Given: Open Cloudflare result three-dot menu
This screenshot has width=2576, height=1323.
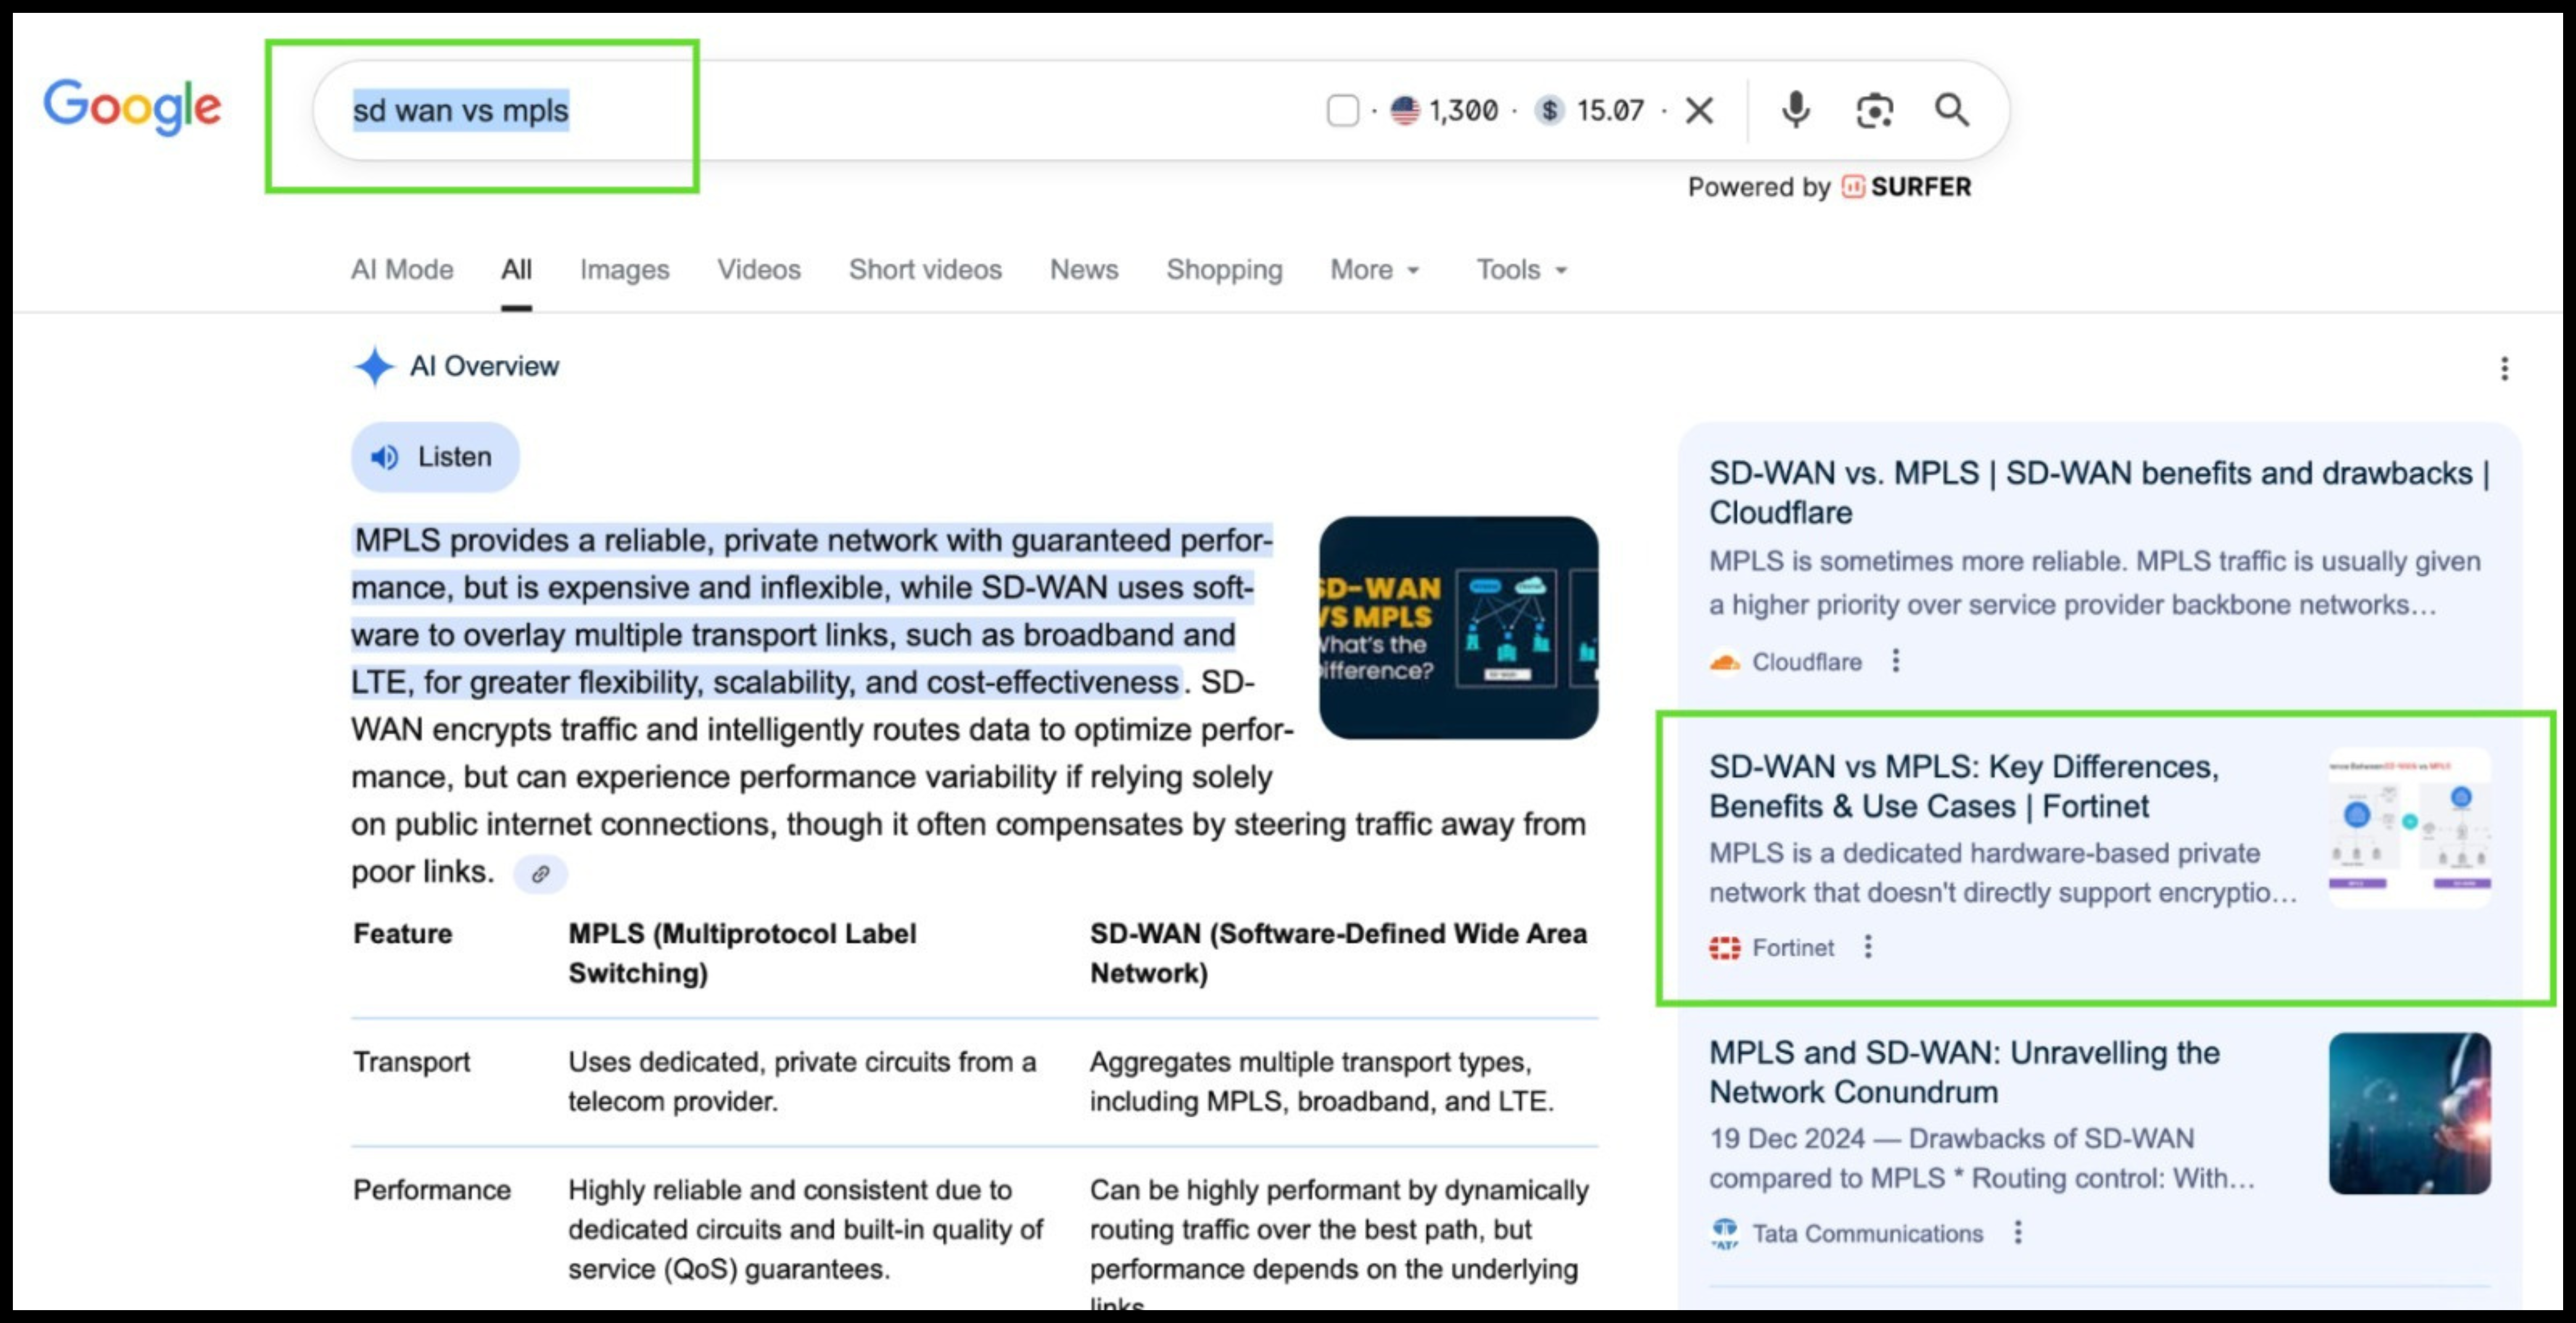Looking at the screenshot, I should tap(1895, 661).
